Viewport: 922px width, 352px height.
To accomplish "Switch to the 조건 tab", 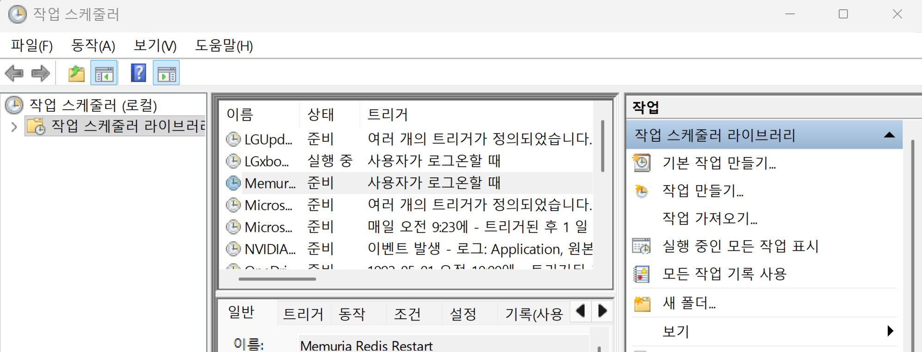I will click(x=408, y=314).
